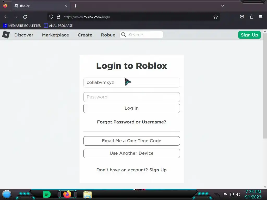The height and width of the screenshot is (200, 267).
Task: Click the Firefox taskbar icon
Action: pyautogui.click(x=67, y=194)
